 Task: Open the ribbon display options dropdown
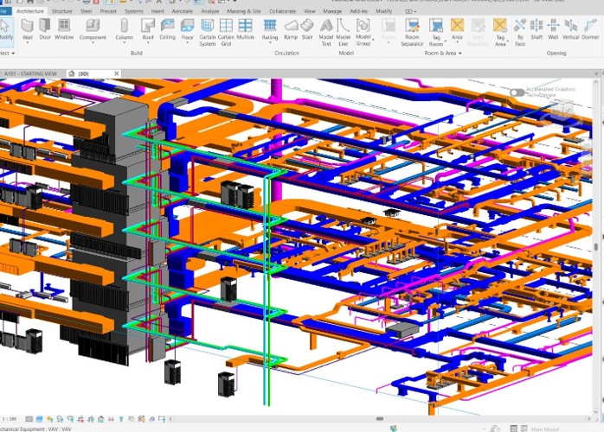point(411,11)
